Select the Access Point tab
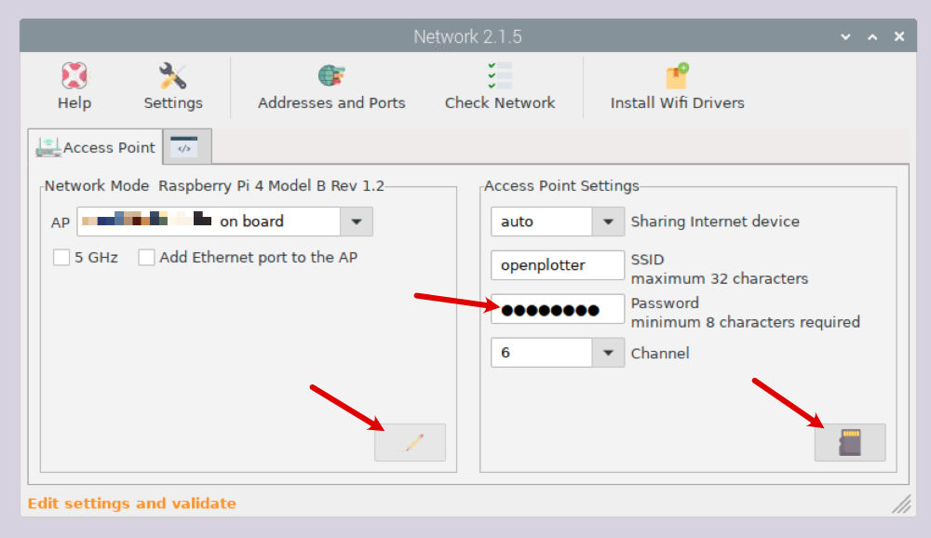931x538 pixels. [x=96, y=147]
